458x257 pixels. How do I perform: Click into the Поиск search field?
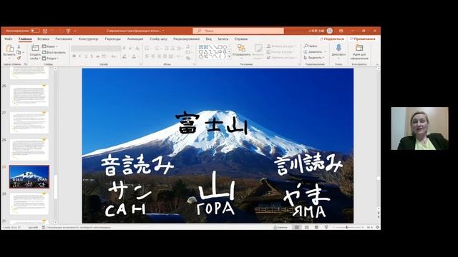(238, 31)
